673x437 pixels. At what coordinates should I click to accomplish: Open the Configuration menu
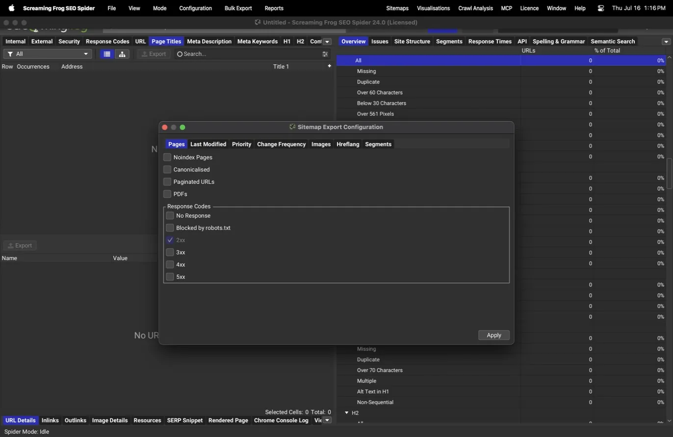pos(196,8)
